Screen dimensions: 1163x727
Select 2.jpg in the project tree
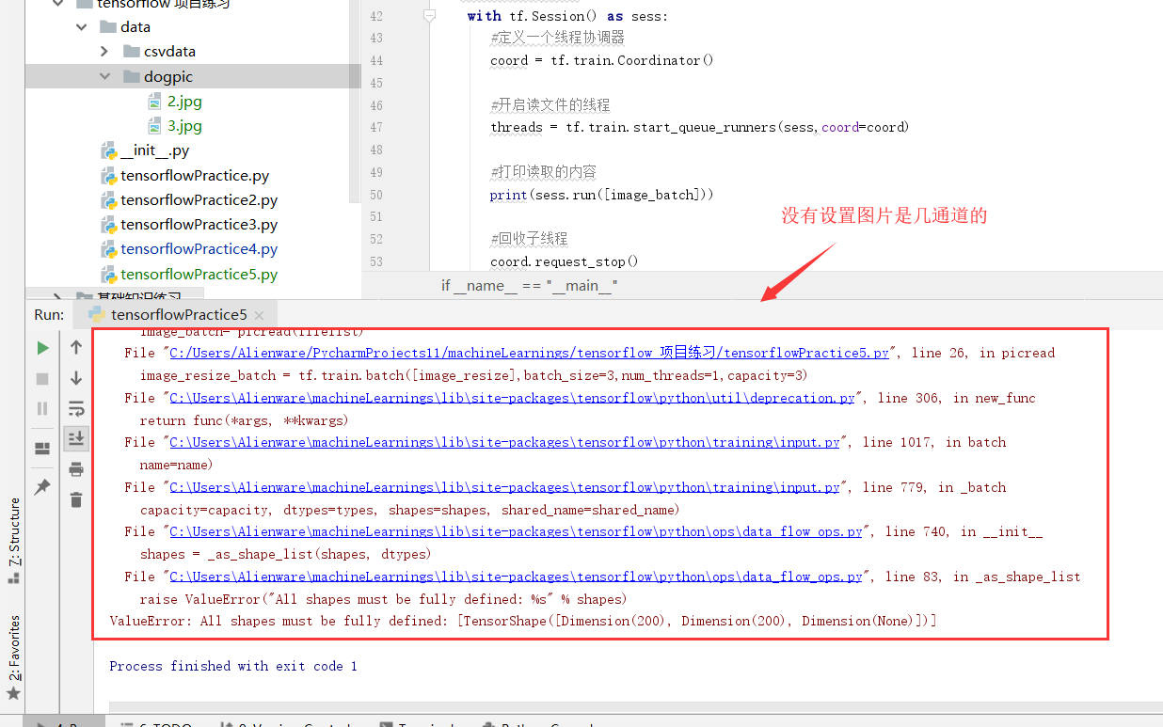point(184,101)
